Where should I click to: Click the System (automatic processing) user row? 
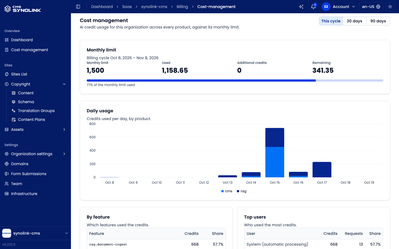point(314,244)
